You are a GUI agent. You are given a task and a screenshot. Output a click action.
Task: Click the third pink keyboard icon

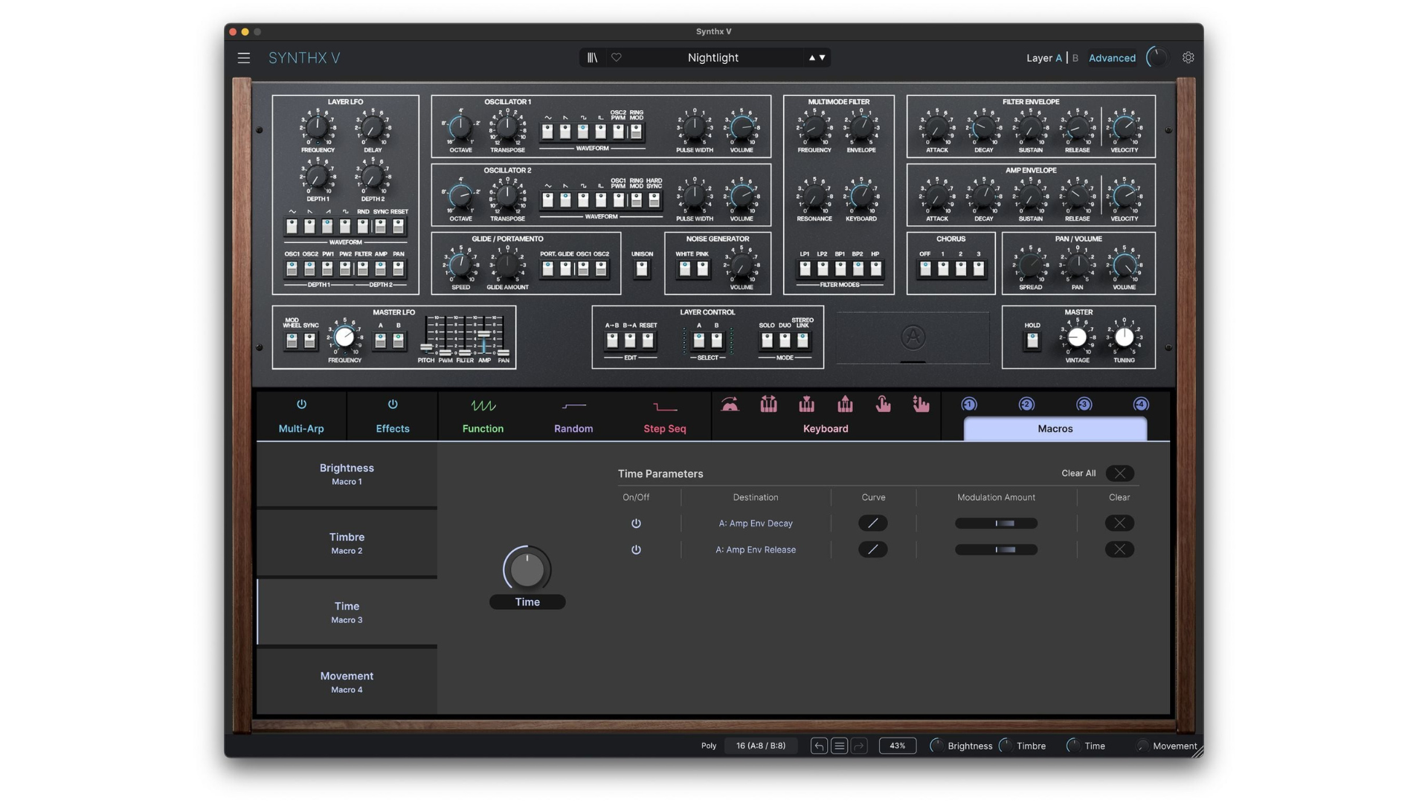(x=806, y=404)
